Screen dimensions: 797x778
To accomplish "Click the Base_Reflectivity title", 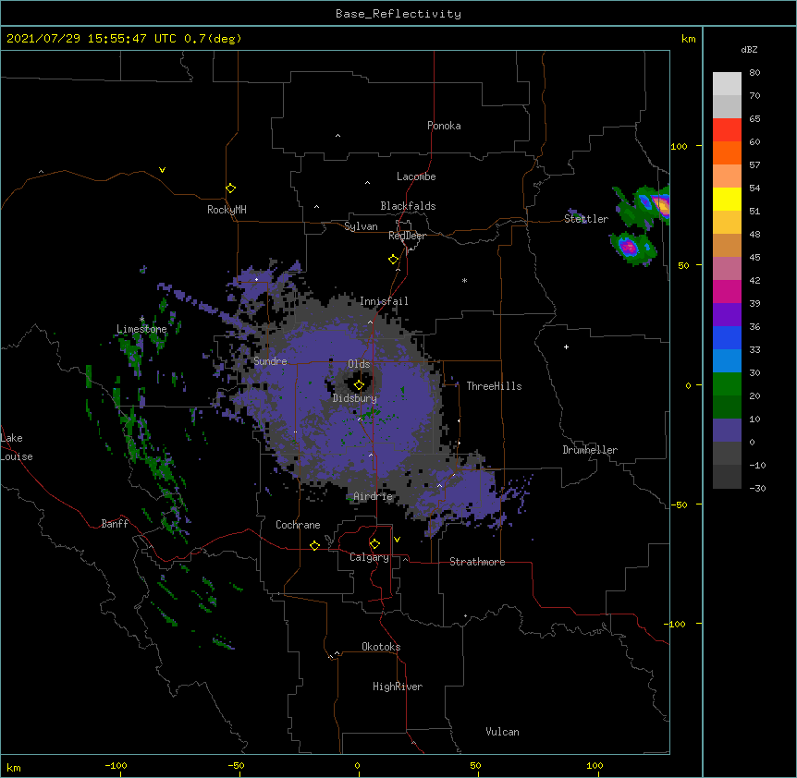I will point(398,14).
